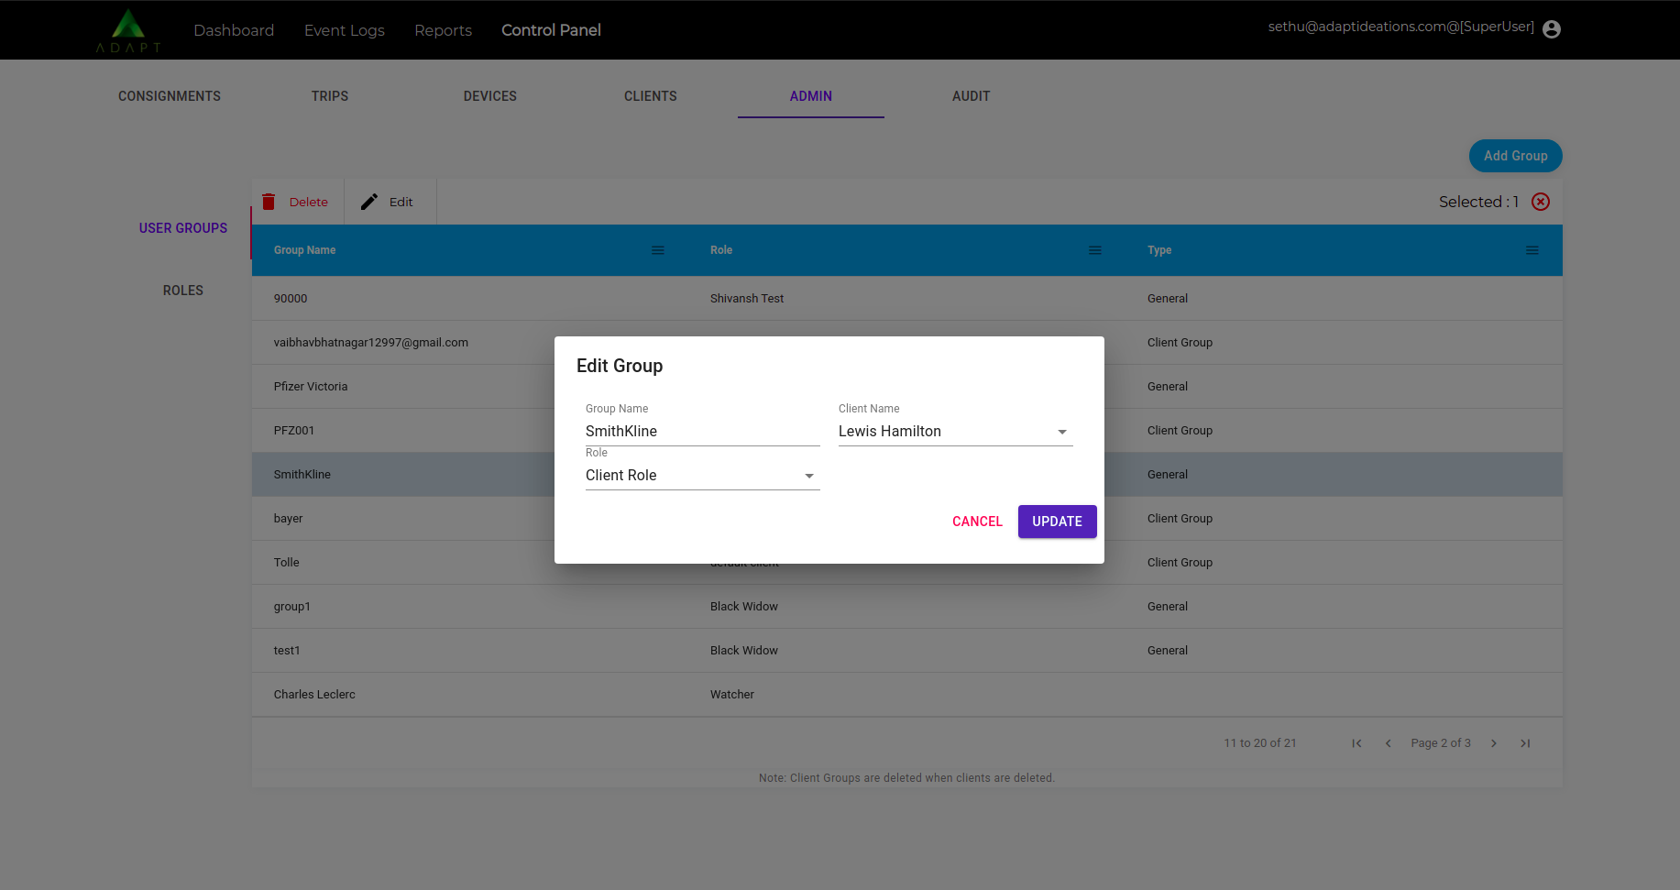Select the test1 row
This screenshot has height=890, width=1680.
[x=906, y=651]
